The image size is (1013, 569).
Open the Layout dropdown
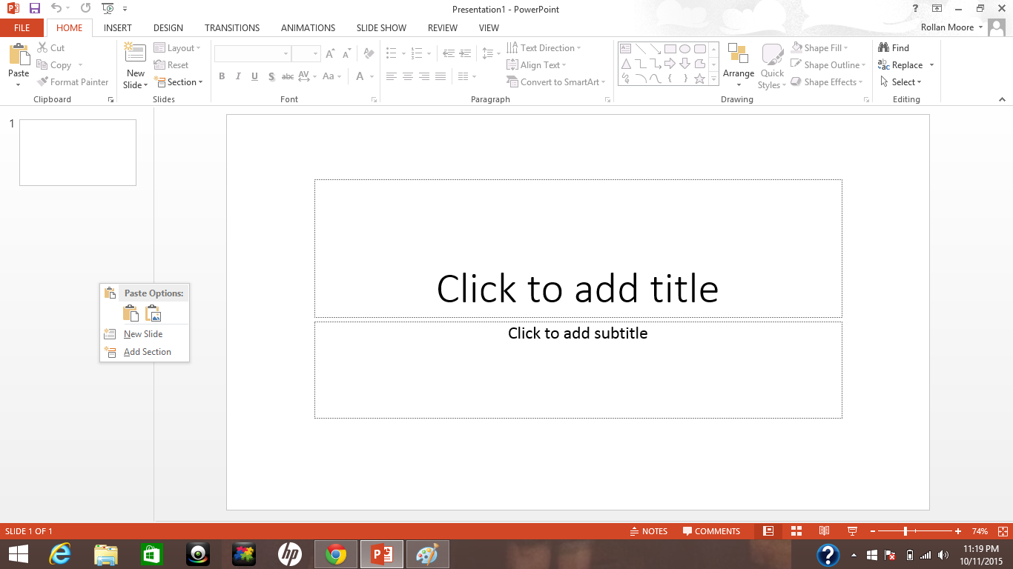178,48
